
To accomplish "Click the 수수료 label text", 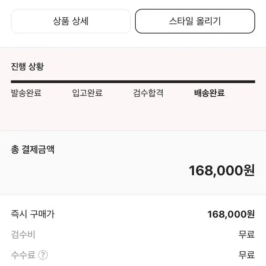I will (23, 255).
